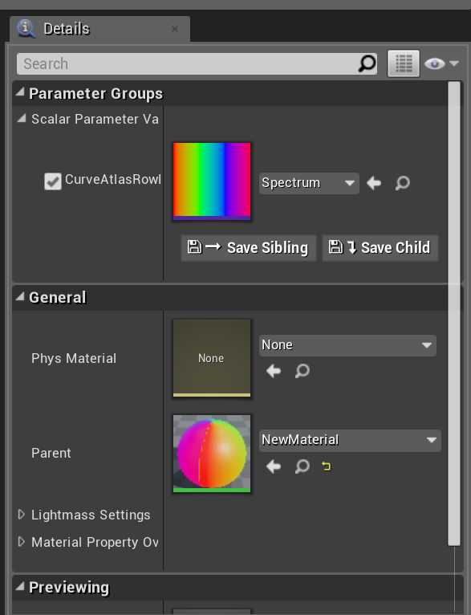Browse to Phys Material asset magnifier icon
Viewport: 471px width, 615px height.
[x=302, y=371]
